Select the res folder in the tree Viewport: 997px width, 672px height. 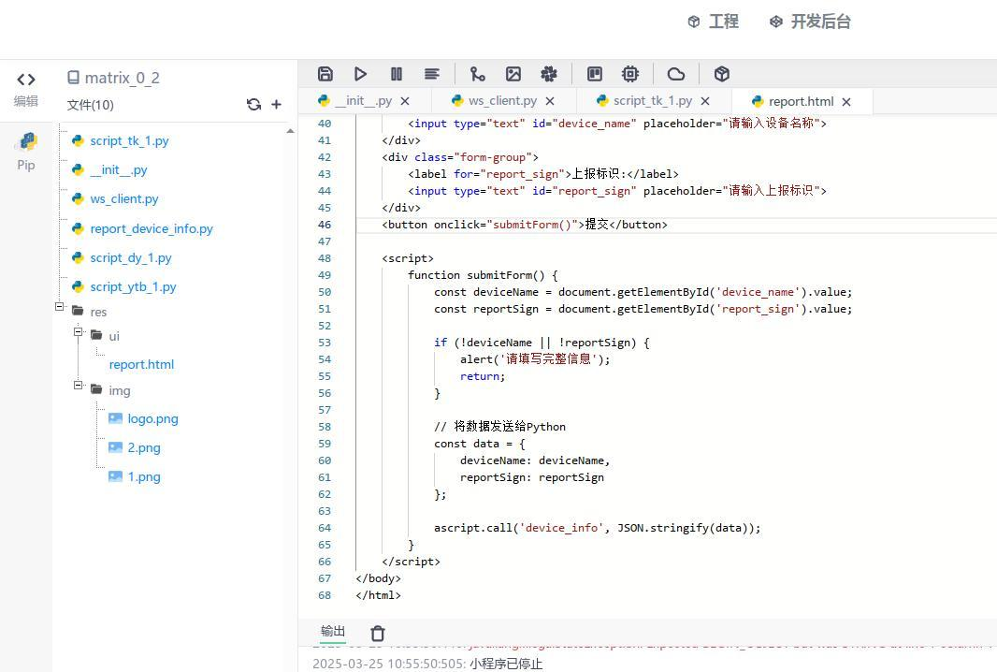pos(98,312)
